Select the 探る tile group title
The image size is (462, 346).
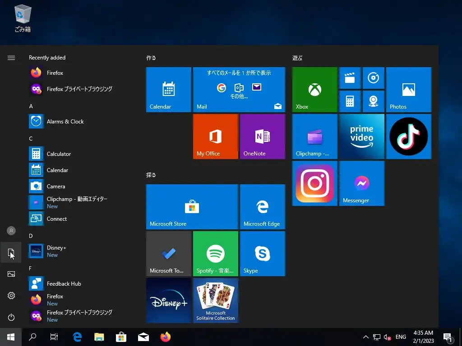[151, 175]
